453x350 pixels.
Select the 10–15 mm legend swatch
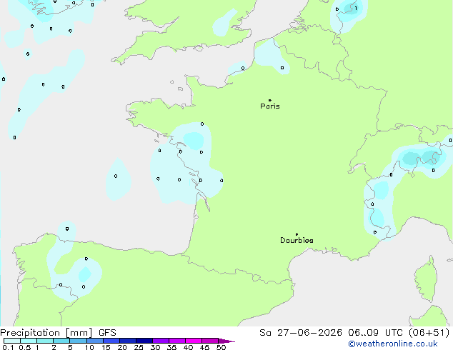(x=94, y=341)
